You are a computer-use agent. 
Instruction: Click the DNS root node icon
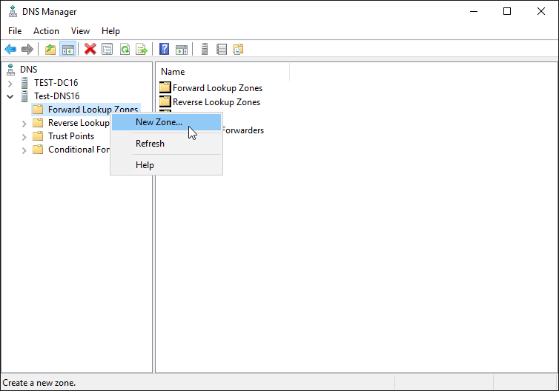point(10,70)
